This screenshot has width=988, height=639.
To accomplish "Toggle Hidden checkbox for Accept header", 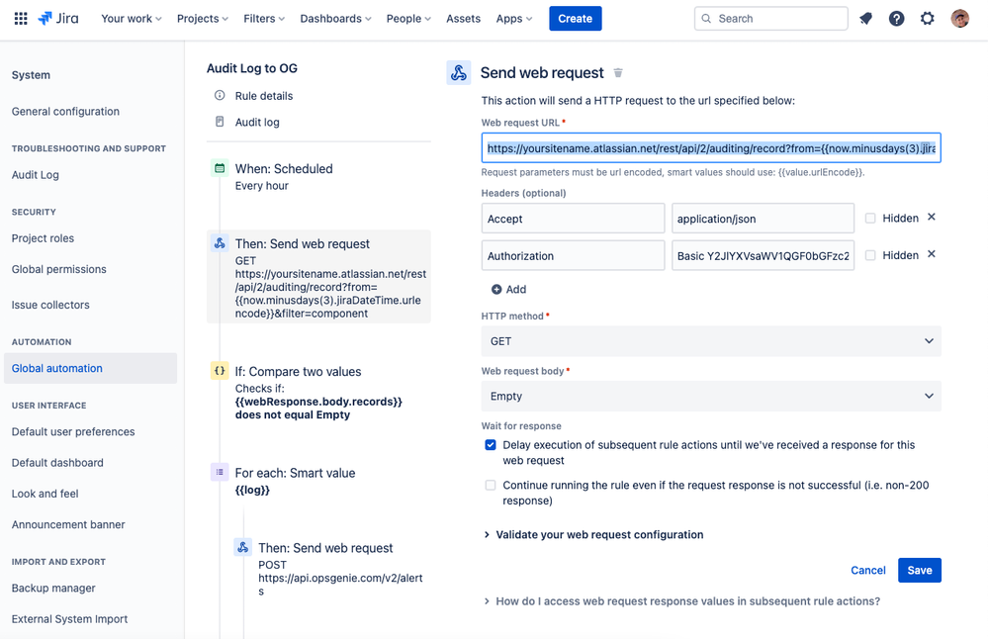I will [x=870, y=218].
